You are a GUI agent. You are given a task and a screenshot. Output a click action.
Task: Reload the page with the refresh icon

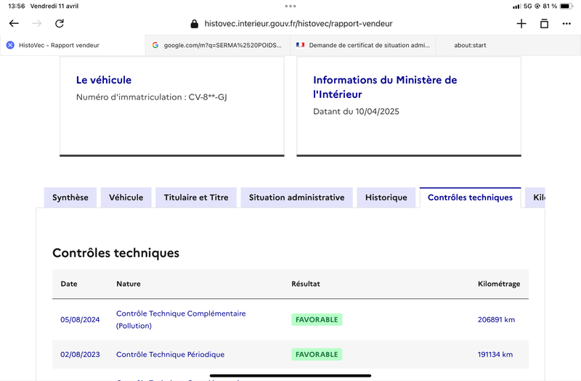(60, 23)
